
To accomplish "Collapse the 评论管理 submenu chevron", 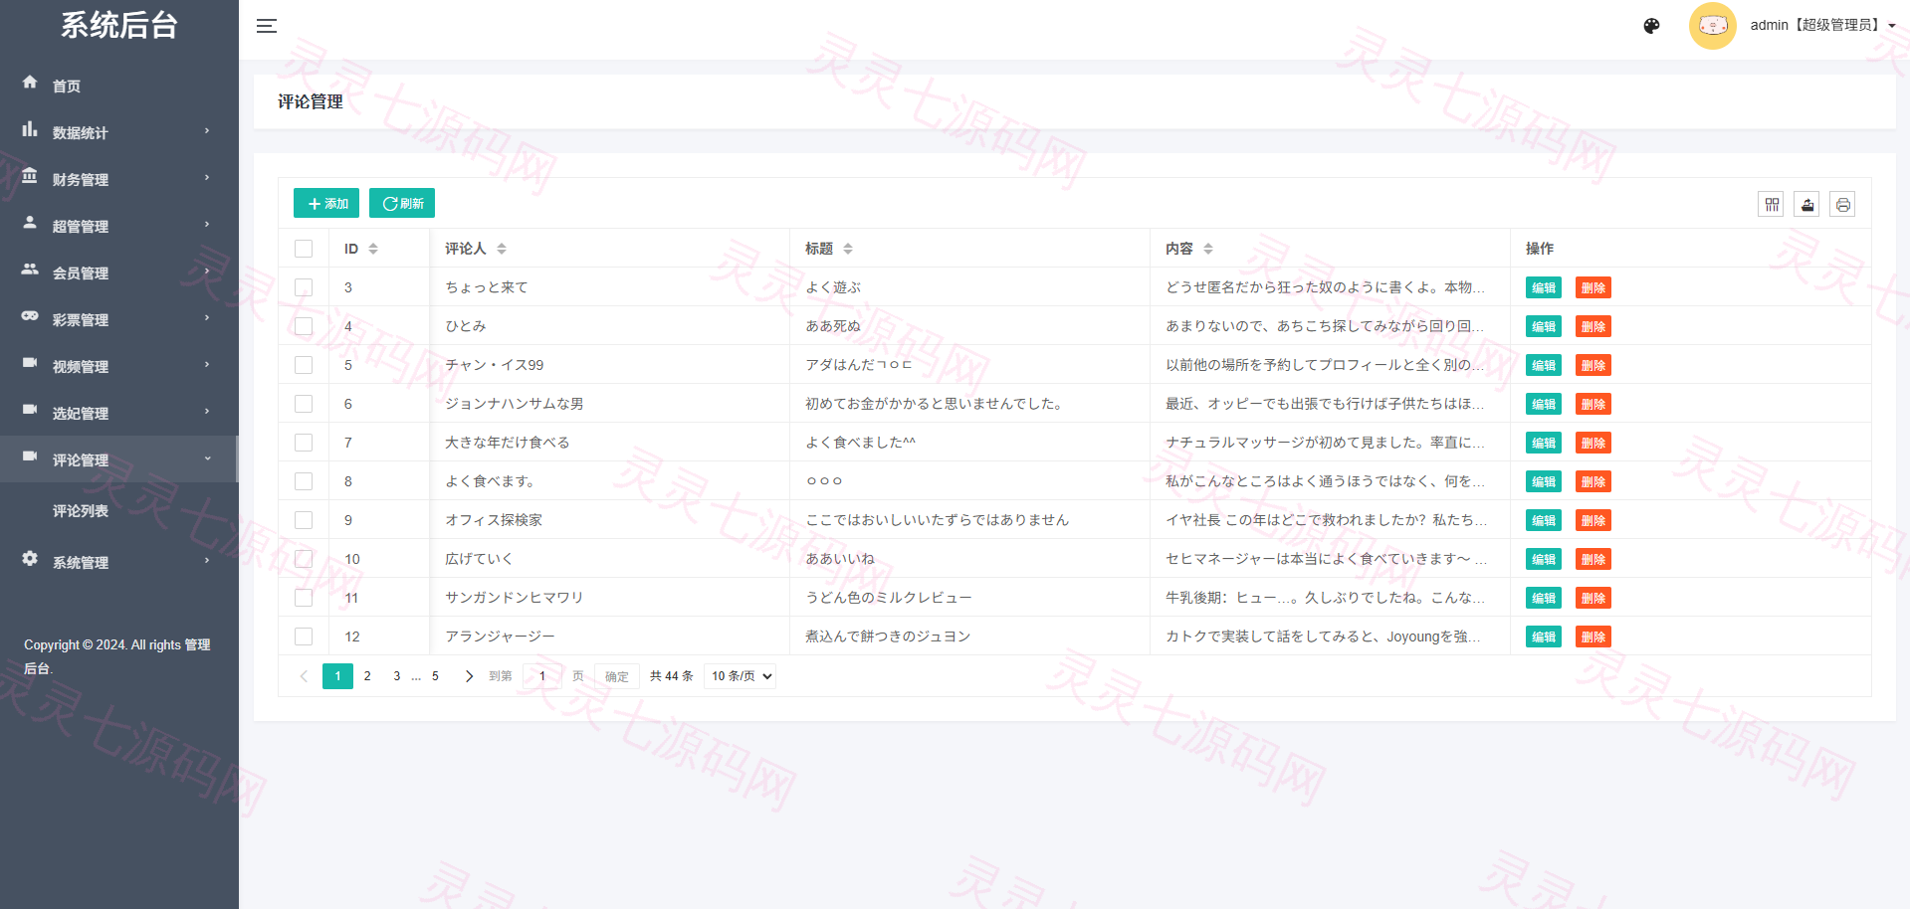I will (x=207, y=458).
